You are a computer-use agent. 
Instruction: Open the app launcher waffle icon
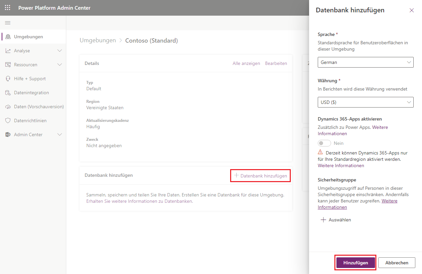pyautogui.click(x=8, y=8)
